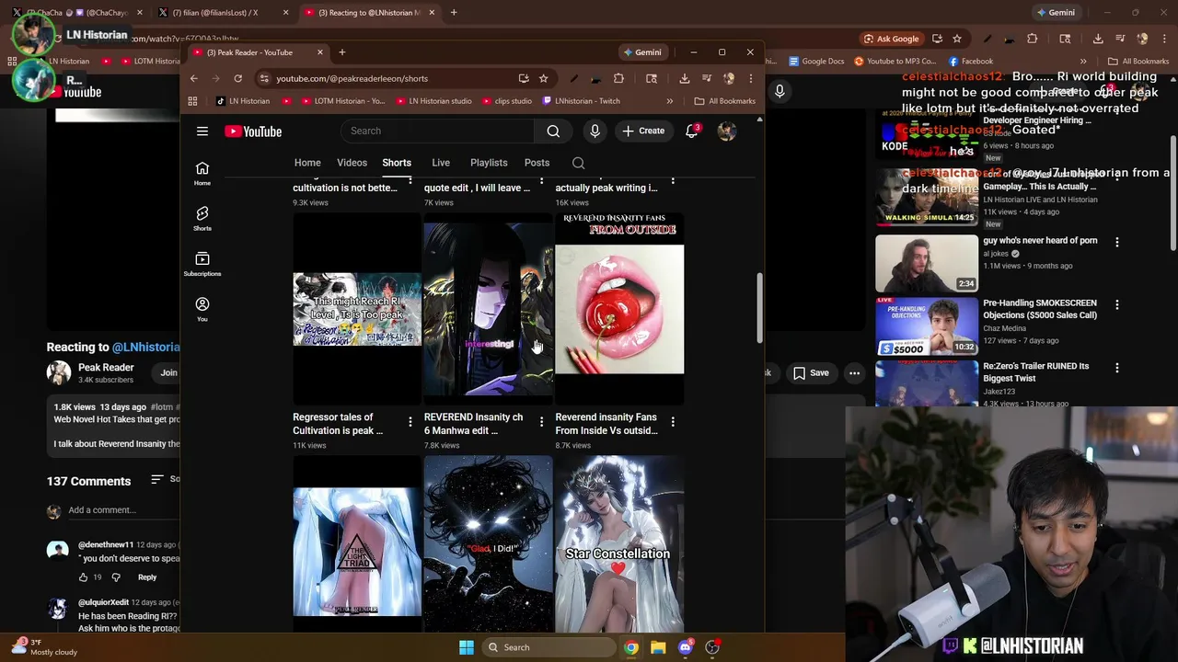The image size is (1178, 662).
Task: Open the LNhistorian - Twitch bookmark
Action: coord(581,101)
